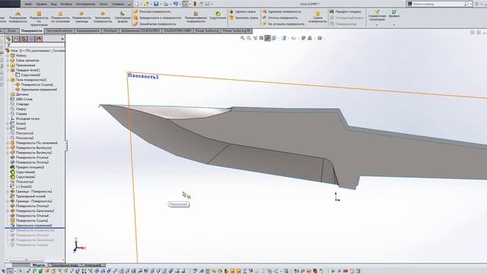Viewport: 487px width, 274px height.
Task: Open the ConfigurationManager tab icon
Action: click(24, 39)
